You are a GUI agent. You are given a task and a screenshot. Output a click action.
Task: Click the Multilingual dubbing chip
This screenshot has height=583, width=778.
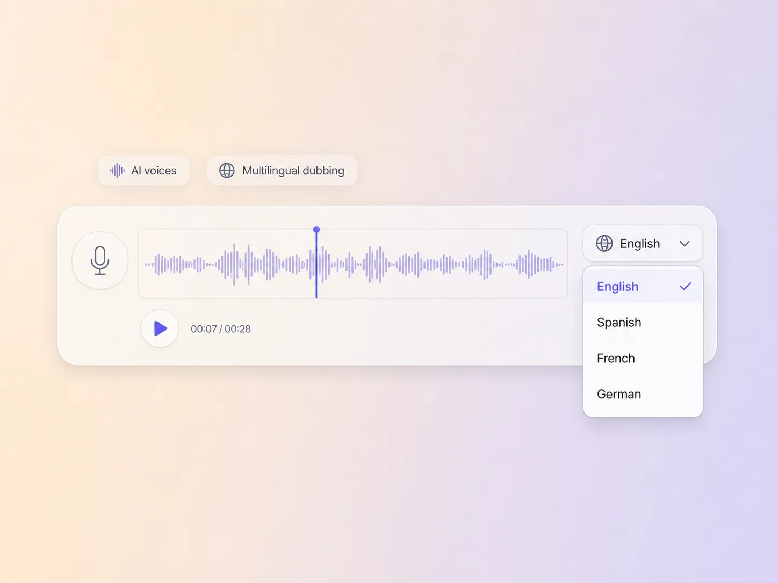[282, 171]
